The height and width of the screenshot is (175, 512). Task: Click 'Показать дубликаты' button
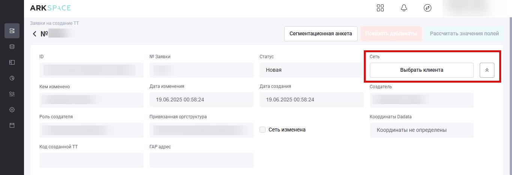coord(391,33)
